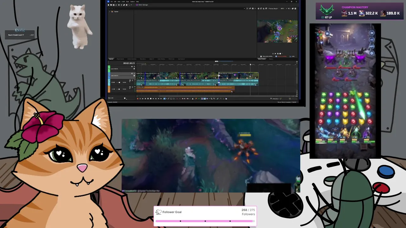The height and width of the screenshot is (228, 406).
Task: Solo the second (blue) video track
Action: point(134,73)
